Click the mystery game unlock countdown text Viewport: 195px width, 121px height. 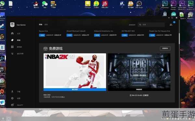(x=139, y=95)
